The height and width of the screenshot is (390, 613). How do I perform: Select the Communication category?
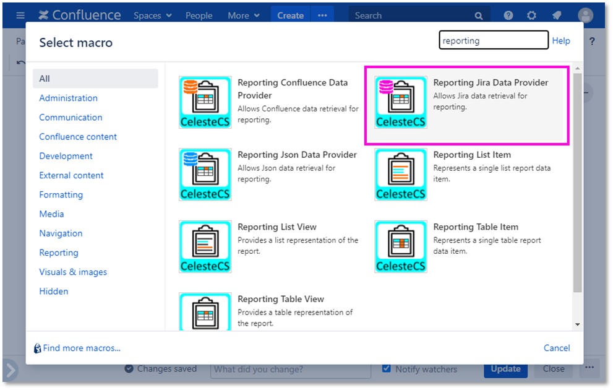(71, 118)
